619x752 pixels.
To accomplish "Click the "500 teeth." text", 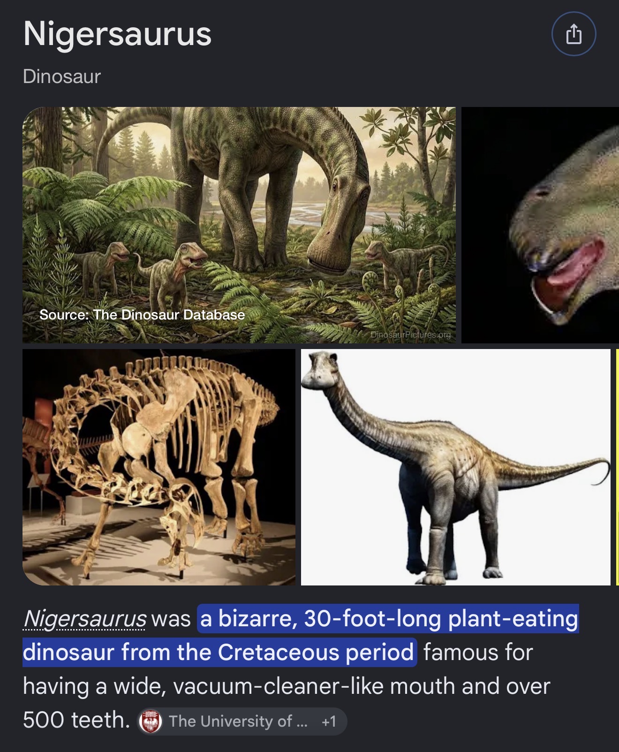I will 76,720.
